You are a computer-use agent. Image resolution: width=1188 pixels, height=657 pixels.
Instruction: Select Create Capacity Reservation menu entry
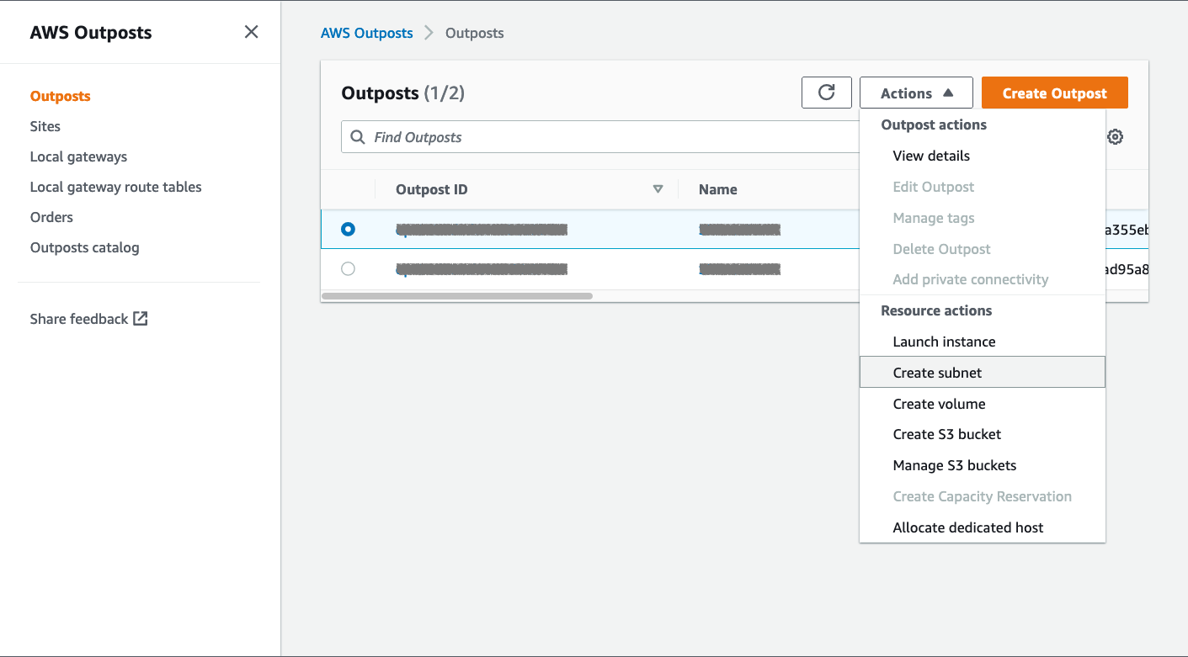tap(982, 496)
